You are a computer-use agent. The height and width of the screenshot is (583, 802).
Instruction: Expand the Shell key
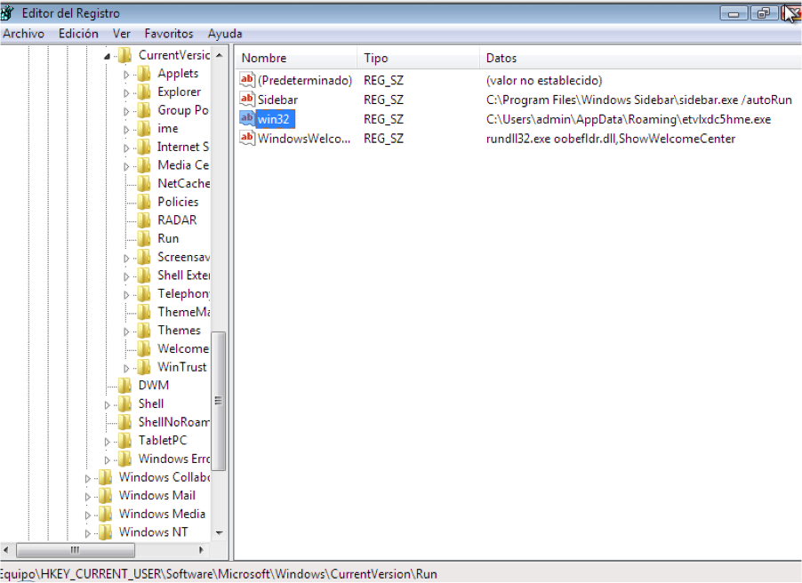coord(107,405)
